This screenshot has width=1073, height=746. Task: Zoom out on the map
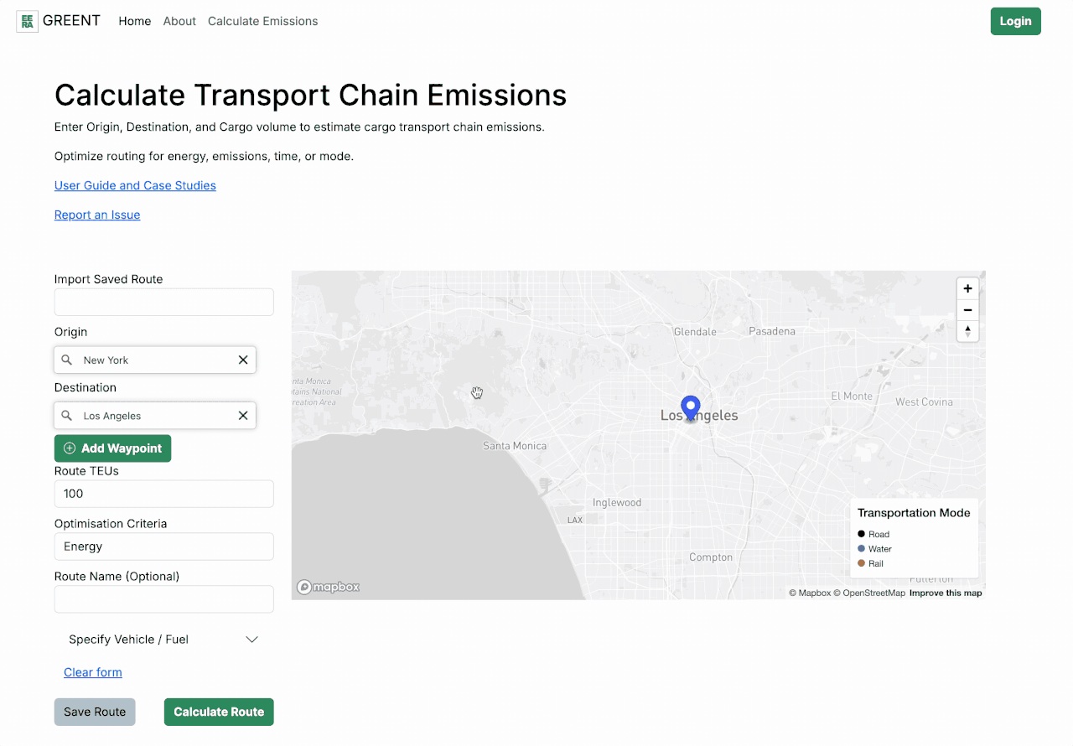[x=967, y=310]
